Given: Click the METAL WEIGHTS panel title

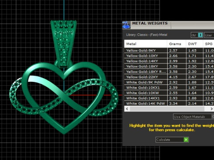Looking at the screenshot, I should tap(150, 23).
